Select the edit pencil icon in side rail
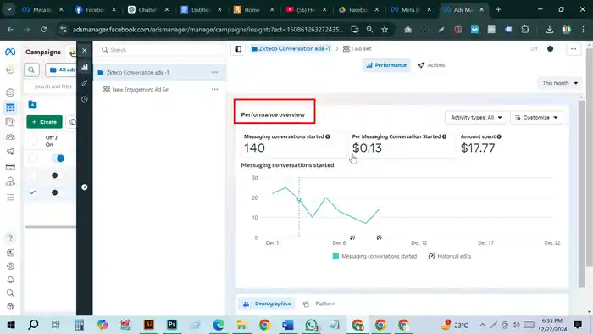Image resolution: width=593 pixels, height=334 pixels. point(85,83)
